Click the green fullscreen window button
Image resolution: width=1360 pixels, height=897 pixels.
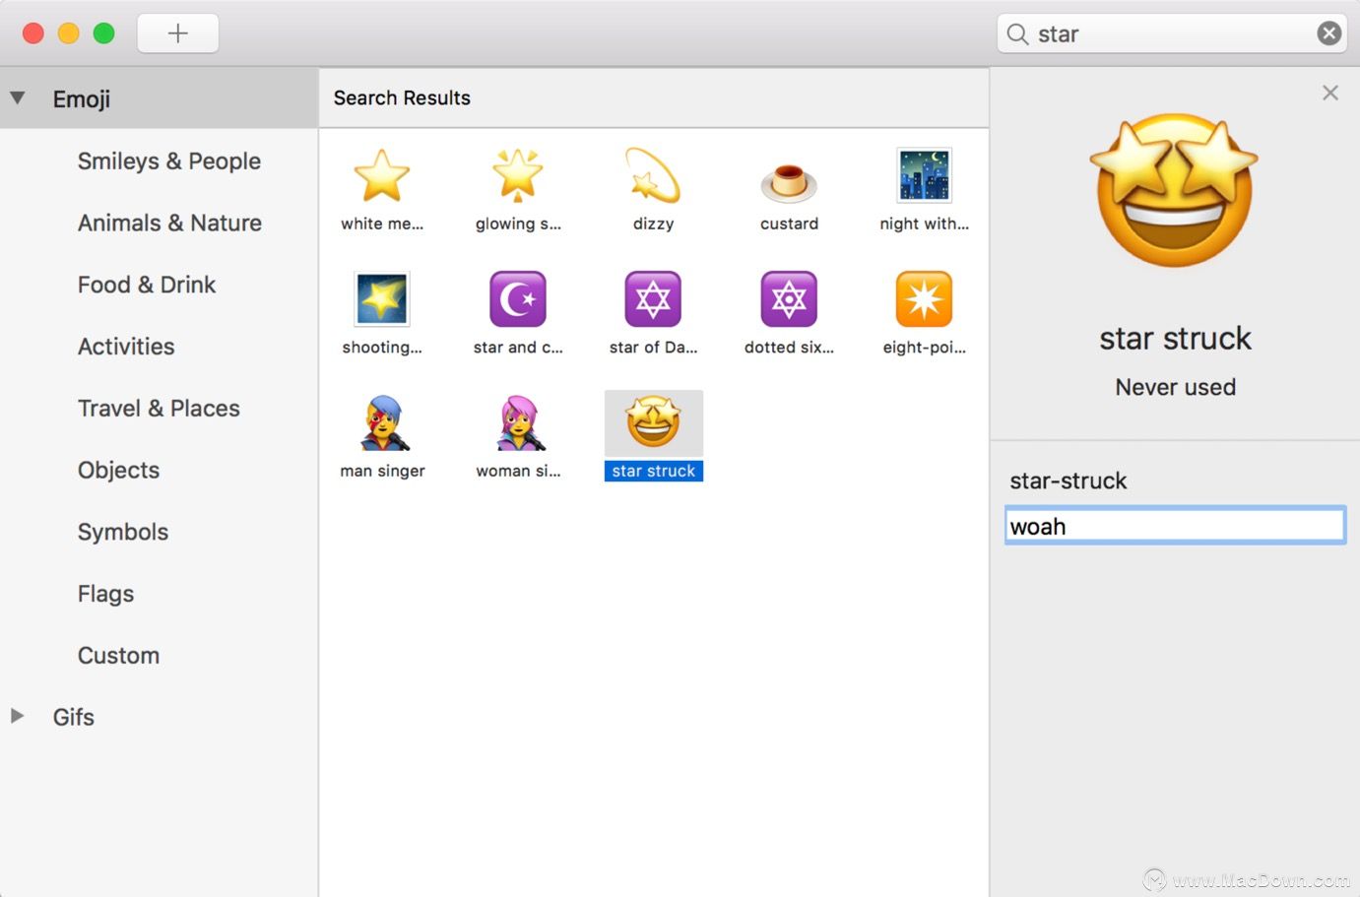click(x=103, y=33)
